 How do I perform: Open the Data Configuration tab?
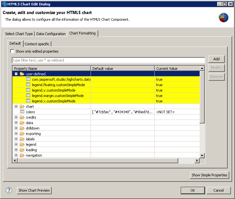tap(51, 34)
